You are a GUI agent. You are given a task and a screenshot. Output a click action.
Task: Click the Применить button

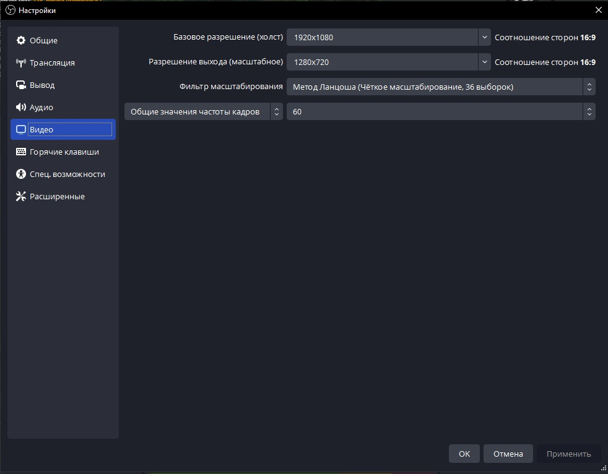[x=568, y=454]
